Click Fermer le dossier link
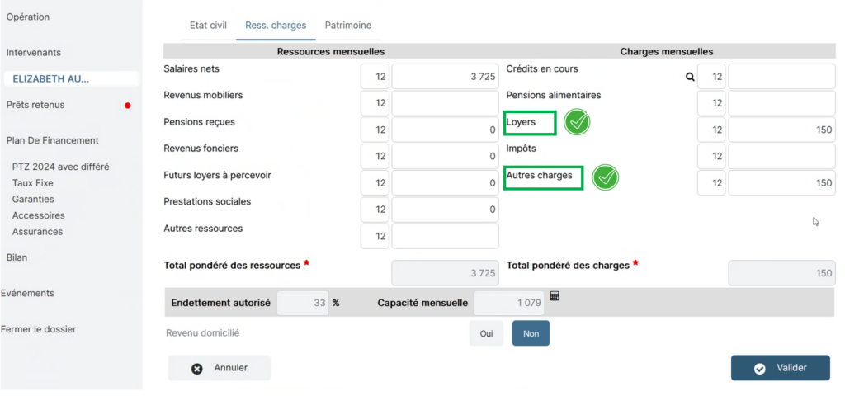Image resolution: width=845 pixels, height=415 pixels. pyautogui.click(x=38, y=329)
